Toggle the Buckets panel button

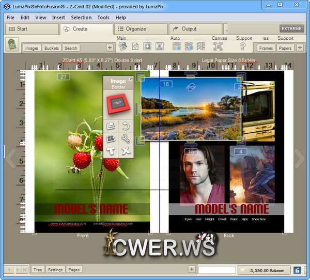tap(51, 48)
